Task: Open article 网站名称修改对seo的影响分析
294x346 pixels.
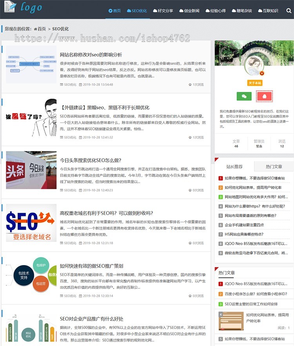Action: pyautogui.click(x=91, y=55)
